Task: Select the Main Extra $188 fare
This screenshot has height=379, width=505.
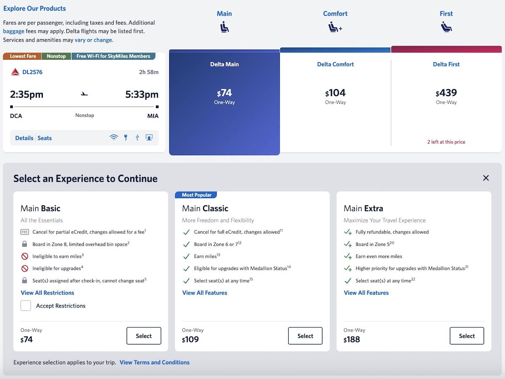Action: [x=467, y=336]
